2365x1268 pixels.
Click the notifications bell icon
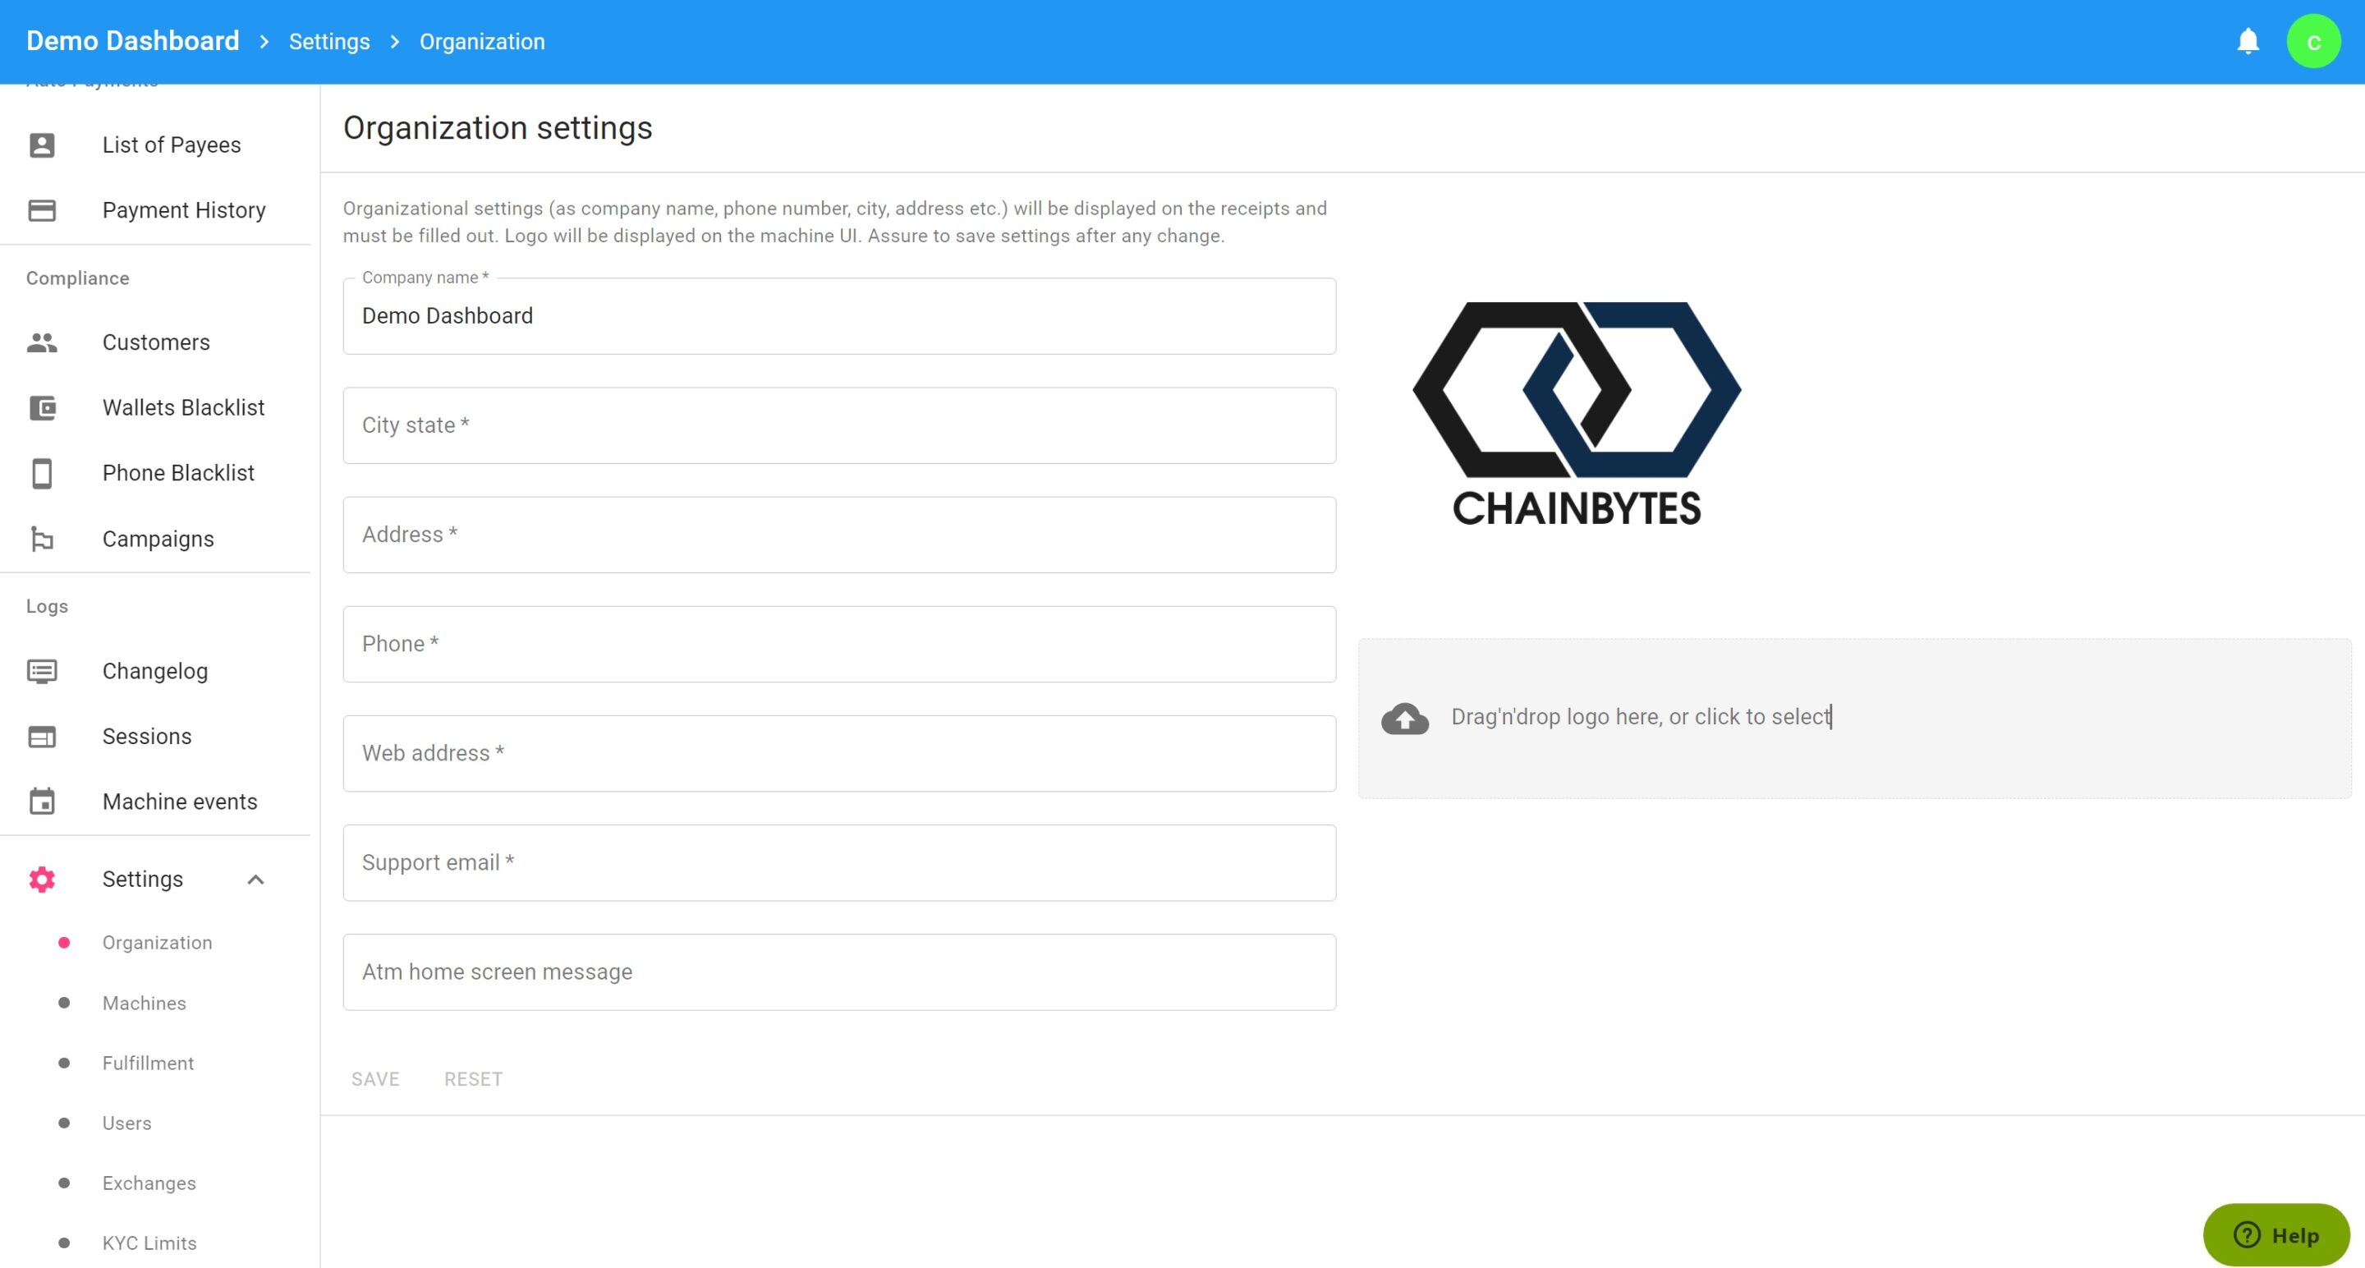2248,41
